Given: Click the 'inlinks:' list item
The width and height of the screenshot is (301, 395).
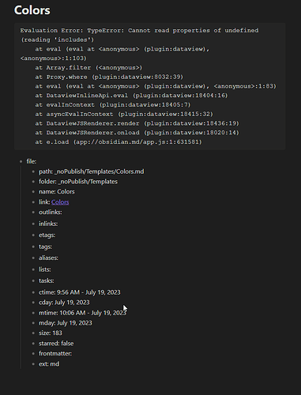Looking at the screenshot, I should 48,224.
